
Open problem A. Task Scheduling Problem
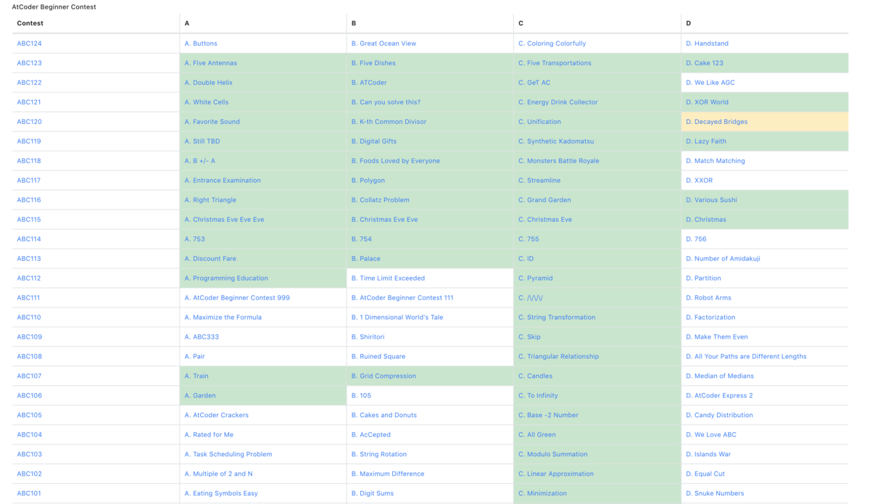(x=228, y=455)
